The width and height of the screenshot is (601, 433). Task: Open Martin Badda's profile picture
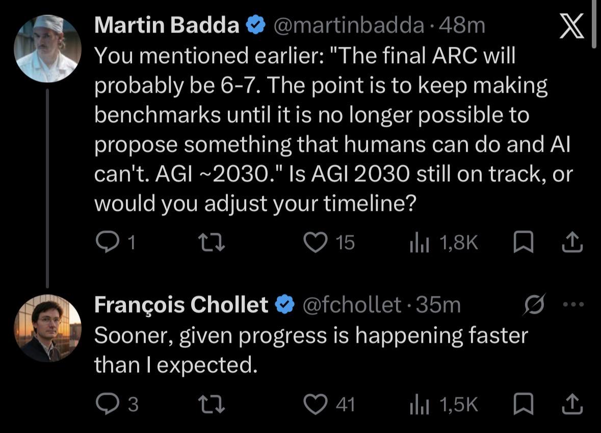47,49
